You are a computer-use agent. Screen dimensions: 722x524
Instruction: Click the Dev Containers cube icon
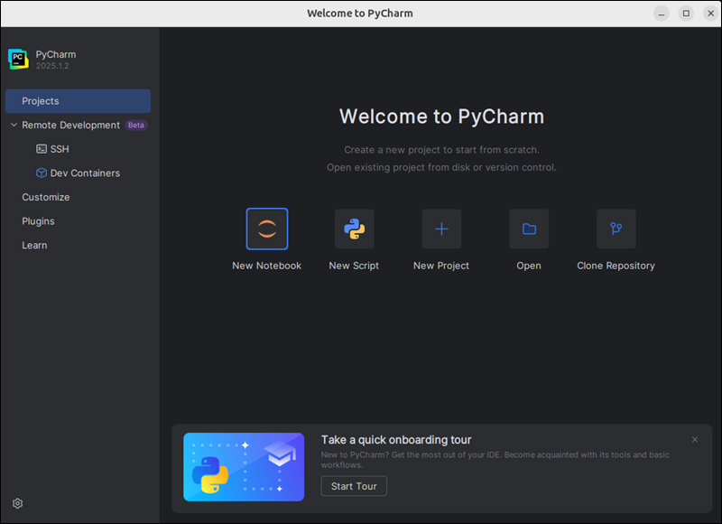click(x=42, y=173)
